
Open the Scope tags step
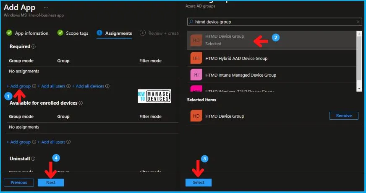(x=77, y=33)
